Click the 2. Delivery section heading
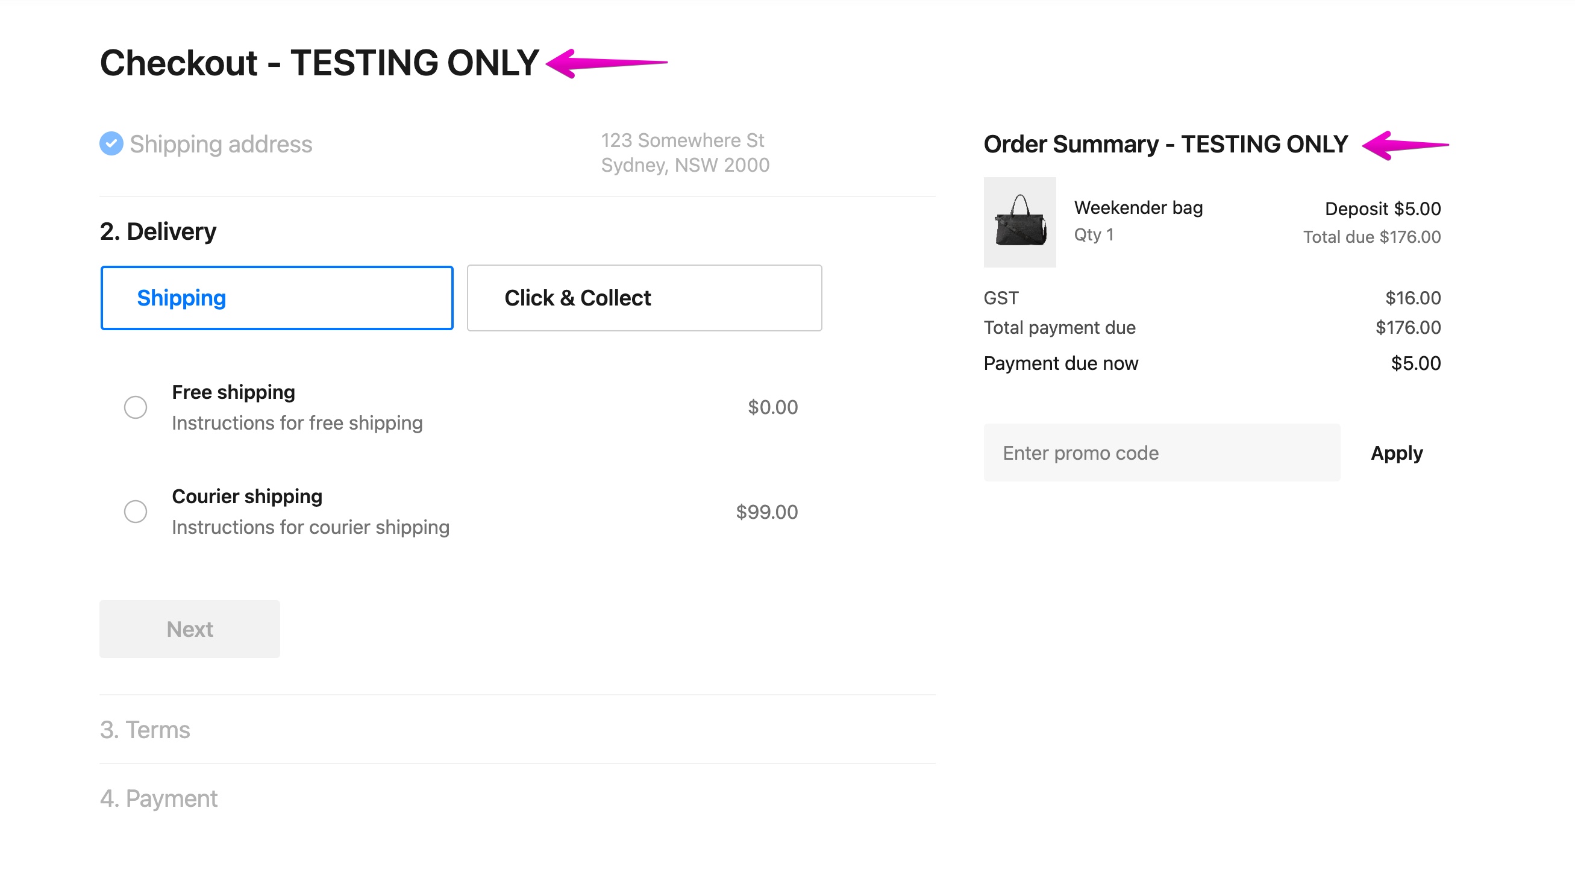The width and height of the screenshot is (1575, 893). tap(158, 232)
